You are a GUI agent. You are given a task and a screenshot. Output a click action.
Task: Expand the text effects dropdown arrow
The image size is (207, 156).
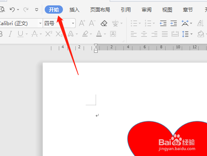[77, 34]
